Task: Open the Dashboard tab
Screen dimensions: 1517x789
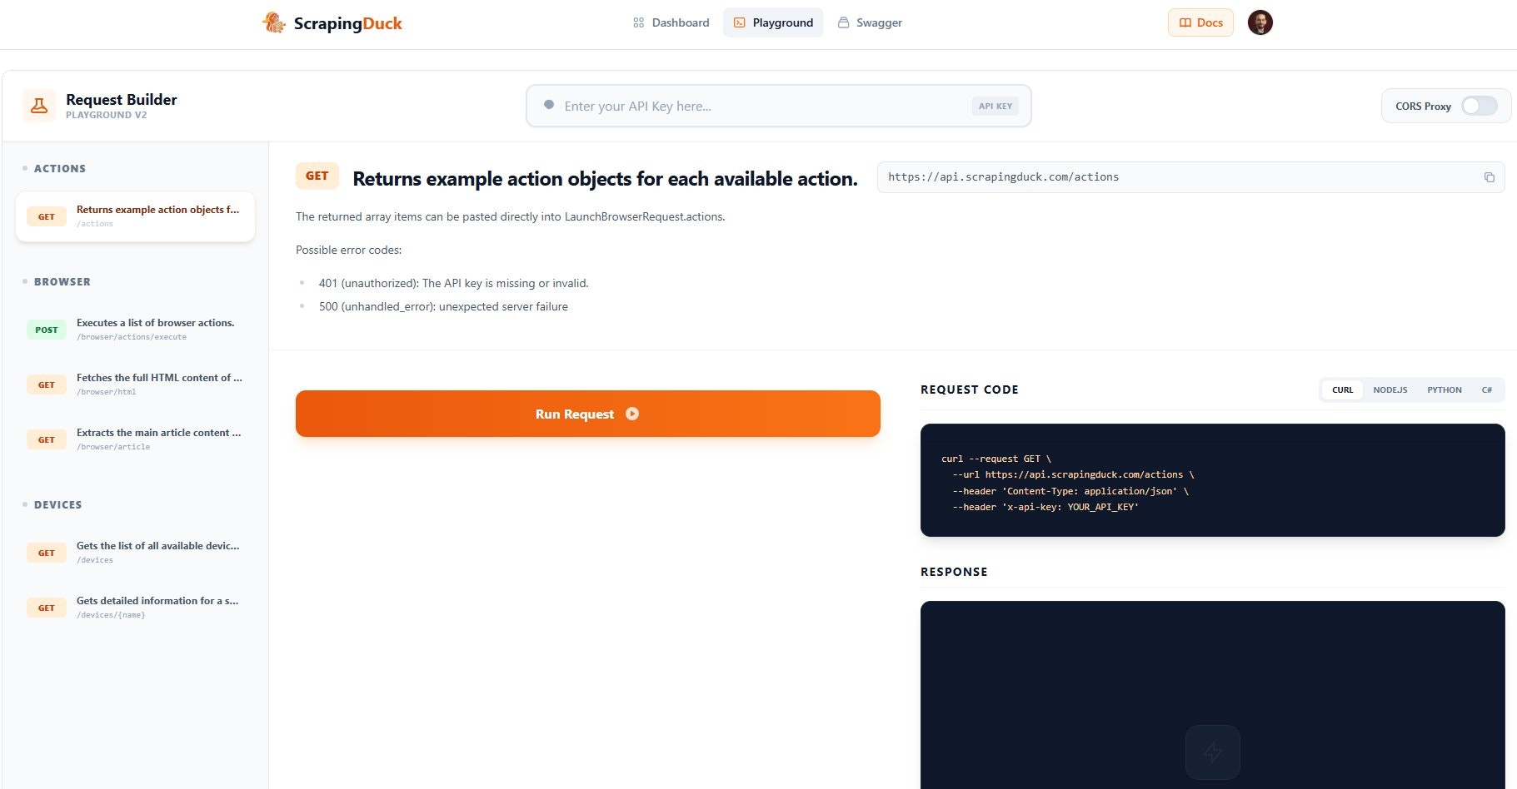Action: tap(671, 22)
